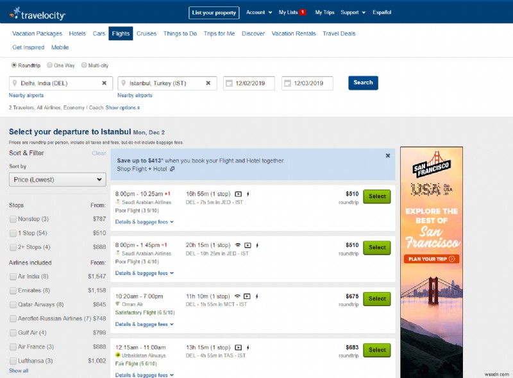Screen dimensions: 513x378
Task: Switch to the Hotels tab
Action: pyautogui.click(x=77, y=33)
